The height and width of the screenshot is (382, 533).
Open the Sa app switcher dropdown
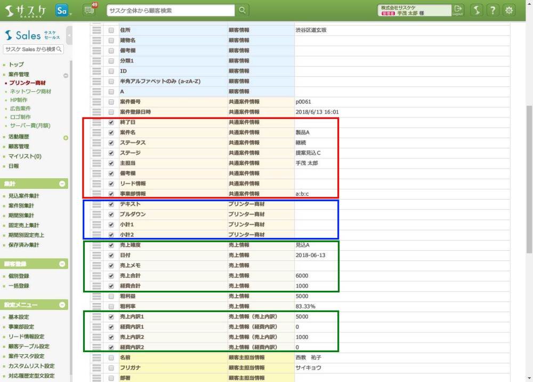(x=63, y=10)
